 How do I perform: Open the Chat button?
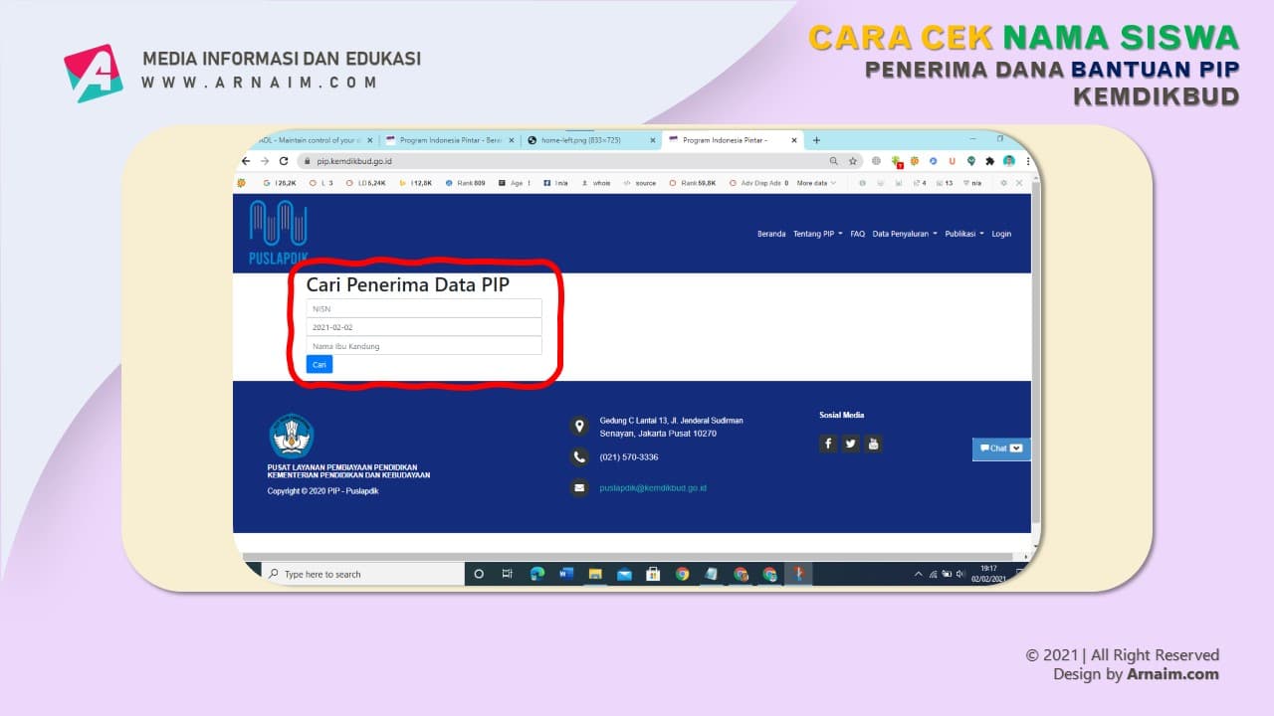(x=1001, y=448)
